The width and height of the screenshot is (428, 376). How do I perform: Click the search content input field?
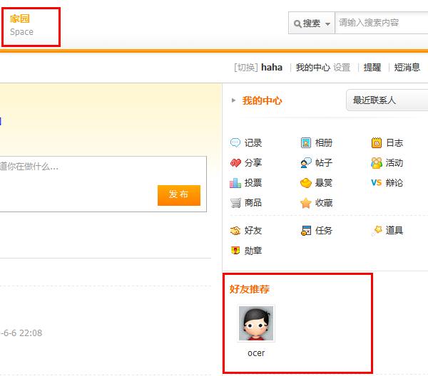[381, 23]
